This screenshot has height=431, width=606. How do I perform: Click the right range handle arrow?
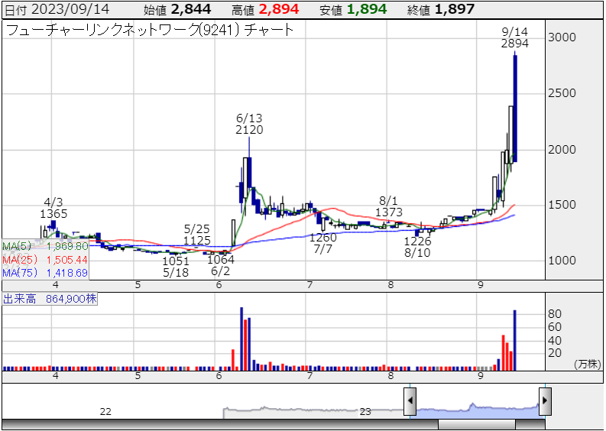pos(545,400)
